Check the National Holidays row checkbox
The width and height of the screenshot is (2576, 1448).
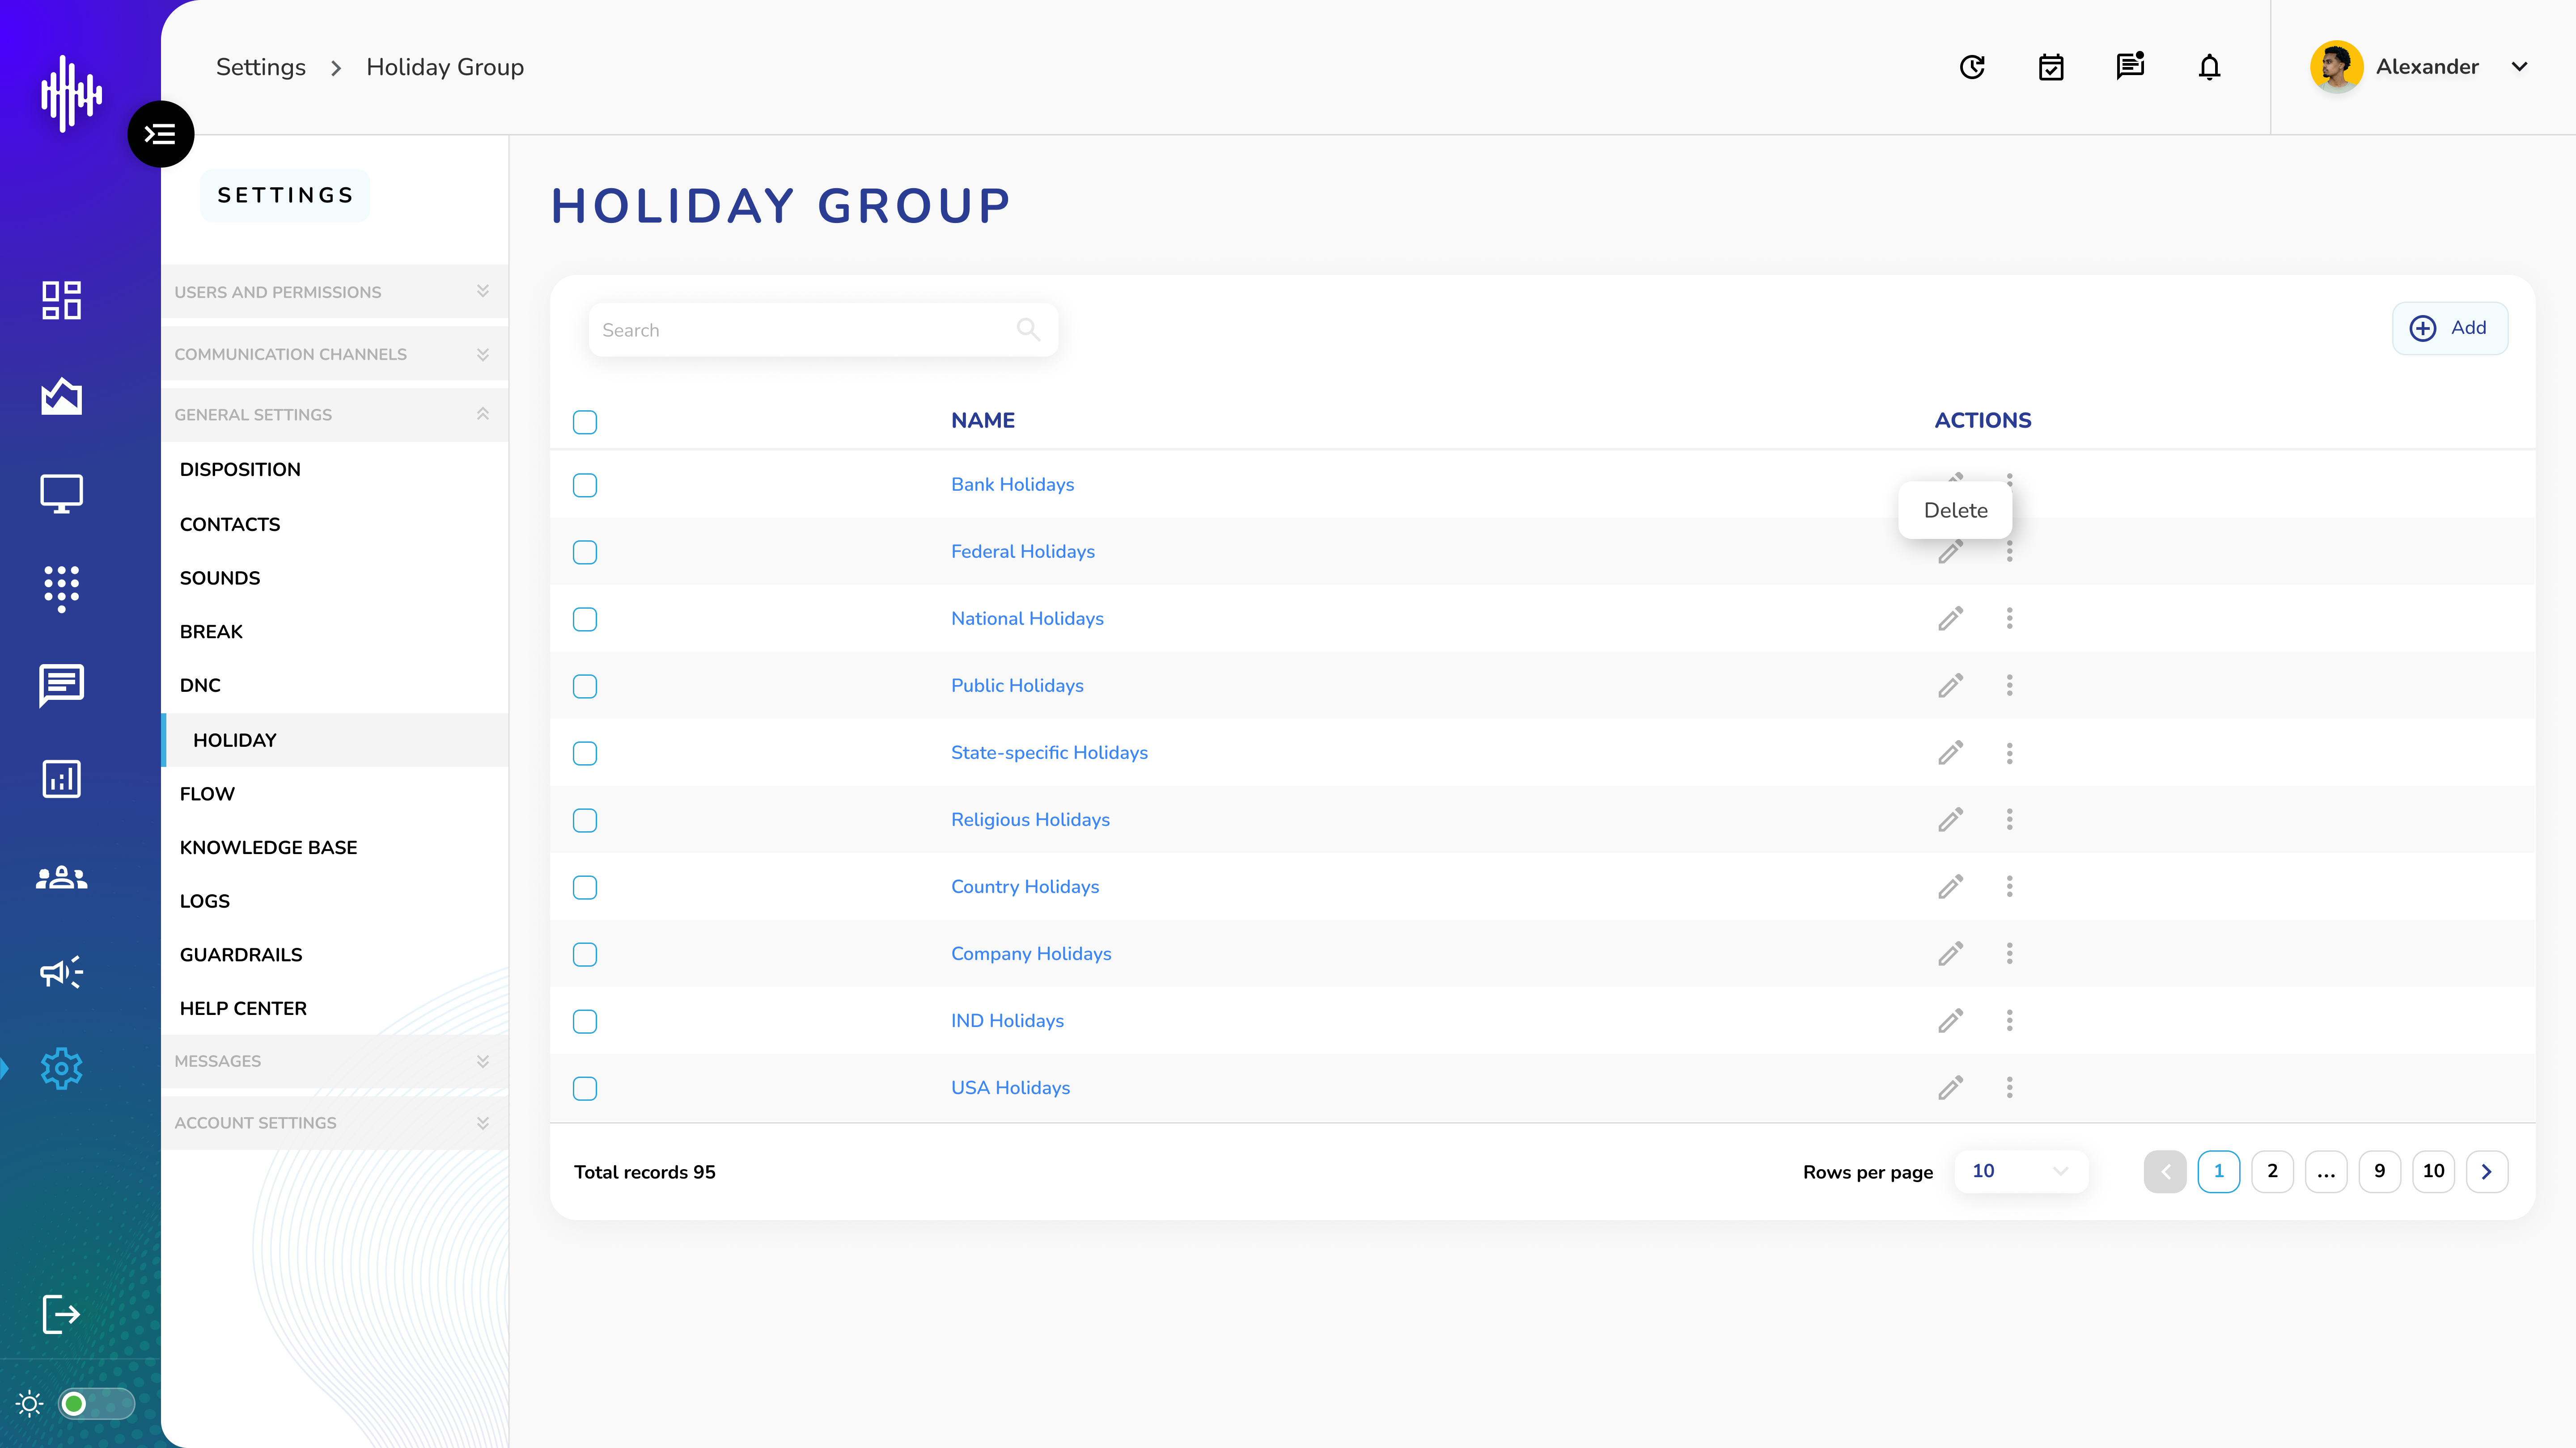[585, 619]
